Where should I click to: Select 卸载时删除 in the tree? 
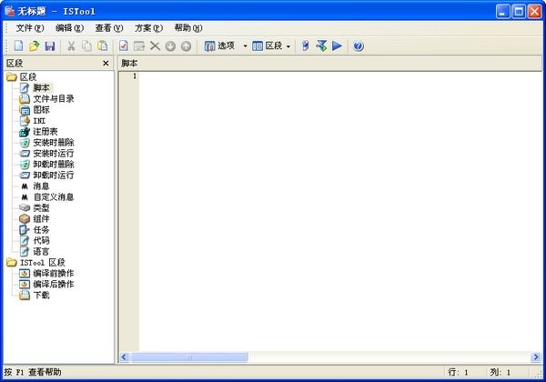click(x=54, y=165)
